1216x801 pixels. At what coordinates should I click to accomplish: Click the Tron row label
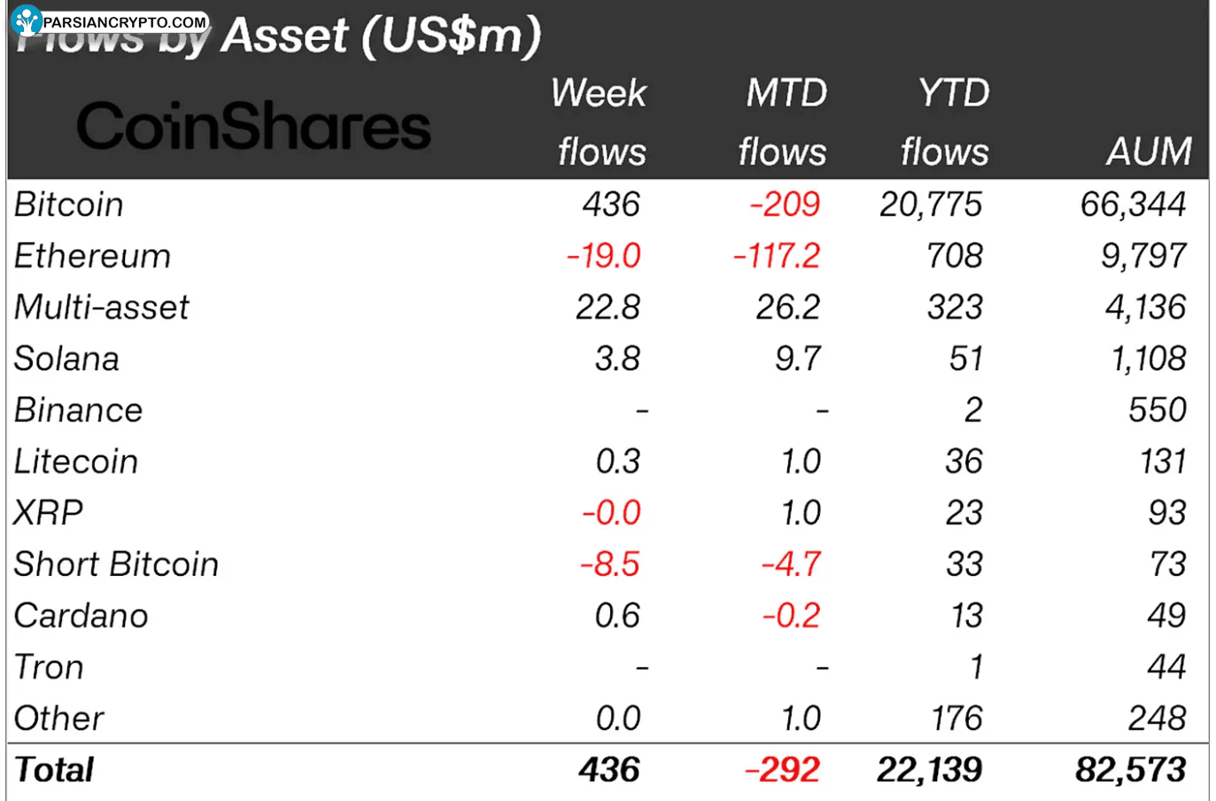coord(50,667)
